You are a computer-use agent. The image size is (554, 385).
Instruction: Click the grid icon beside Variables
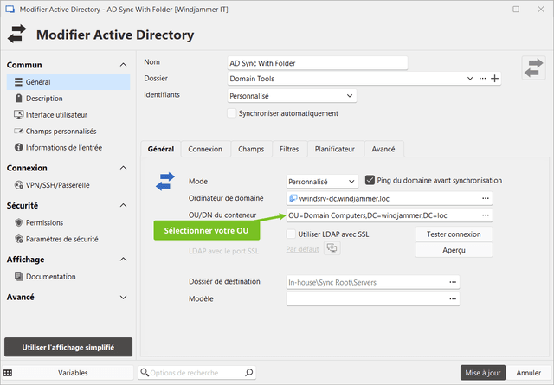coord(8,372)
